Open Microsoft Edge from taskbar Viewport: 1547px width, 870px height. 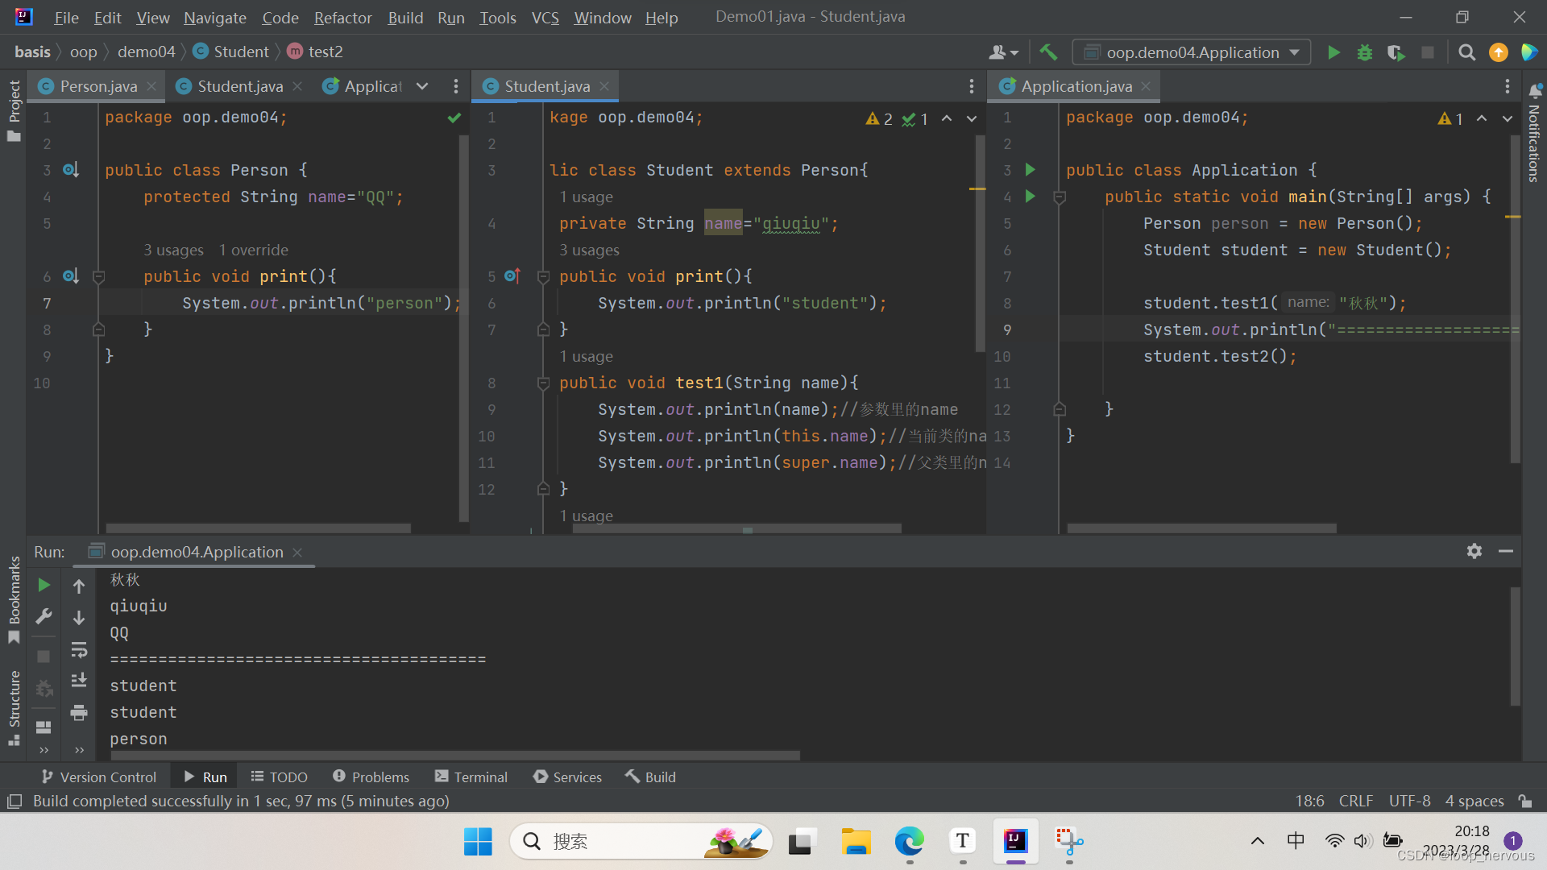tap(909, 841)
